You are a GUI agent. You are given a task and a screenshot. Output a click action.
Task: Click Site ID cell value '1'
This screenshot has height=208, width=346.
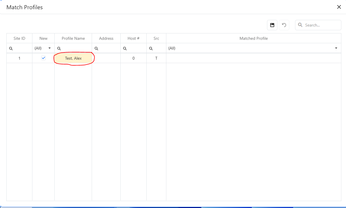click(x=19, y=58)
